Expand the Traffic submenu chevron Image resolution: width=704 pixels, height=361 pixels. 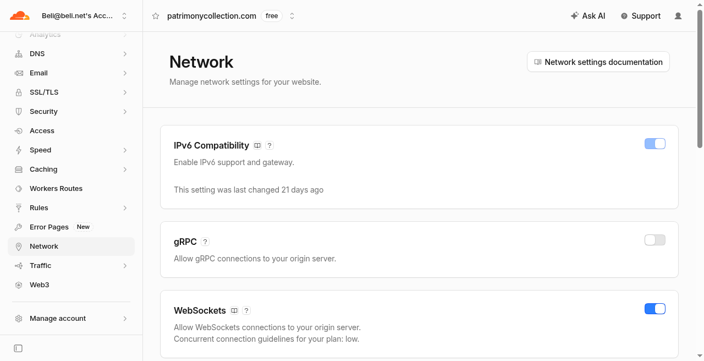pyautogui.click(x=125, y=266)
